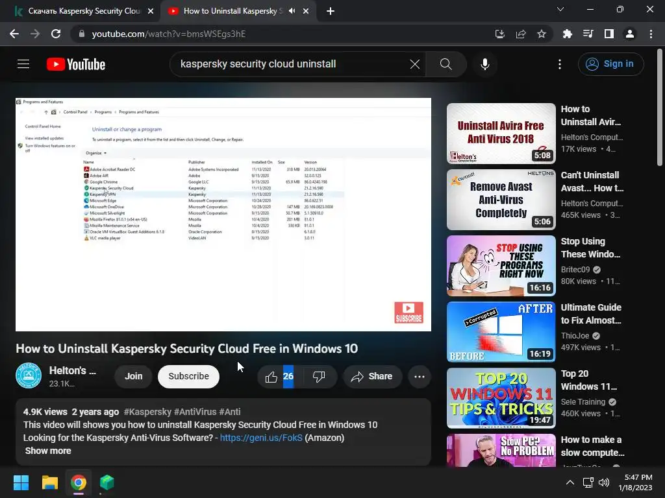Start voice search with microphone icon

pos(484,64)
